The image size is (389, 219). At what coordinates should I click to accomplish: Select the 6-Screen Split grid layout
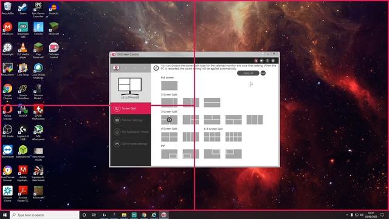[212, 137]
